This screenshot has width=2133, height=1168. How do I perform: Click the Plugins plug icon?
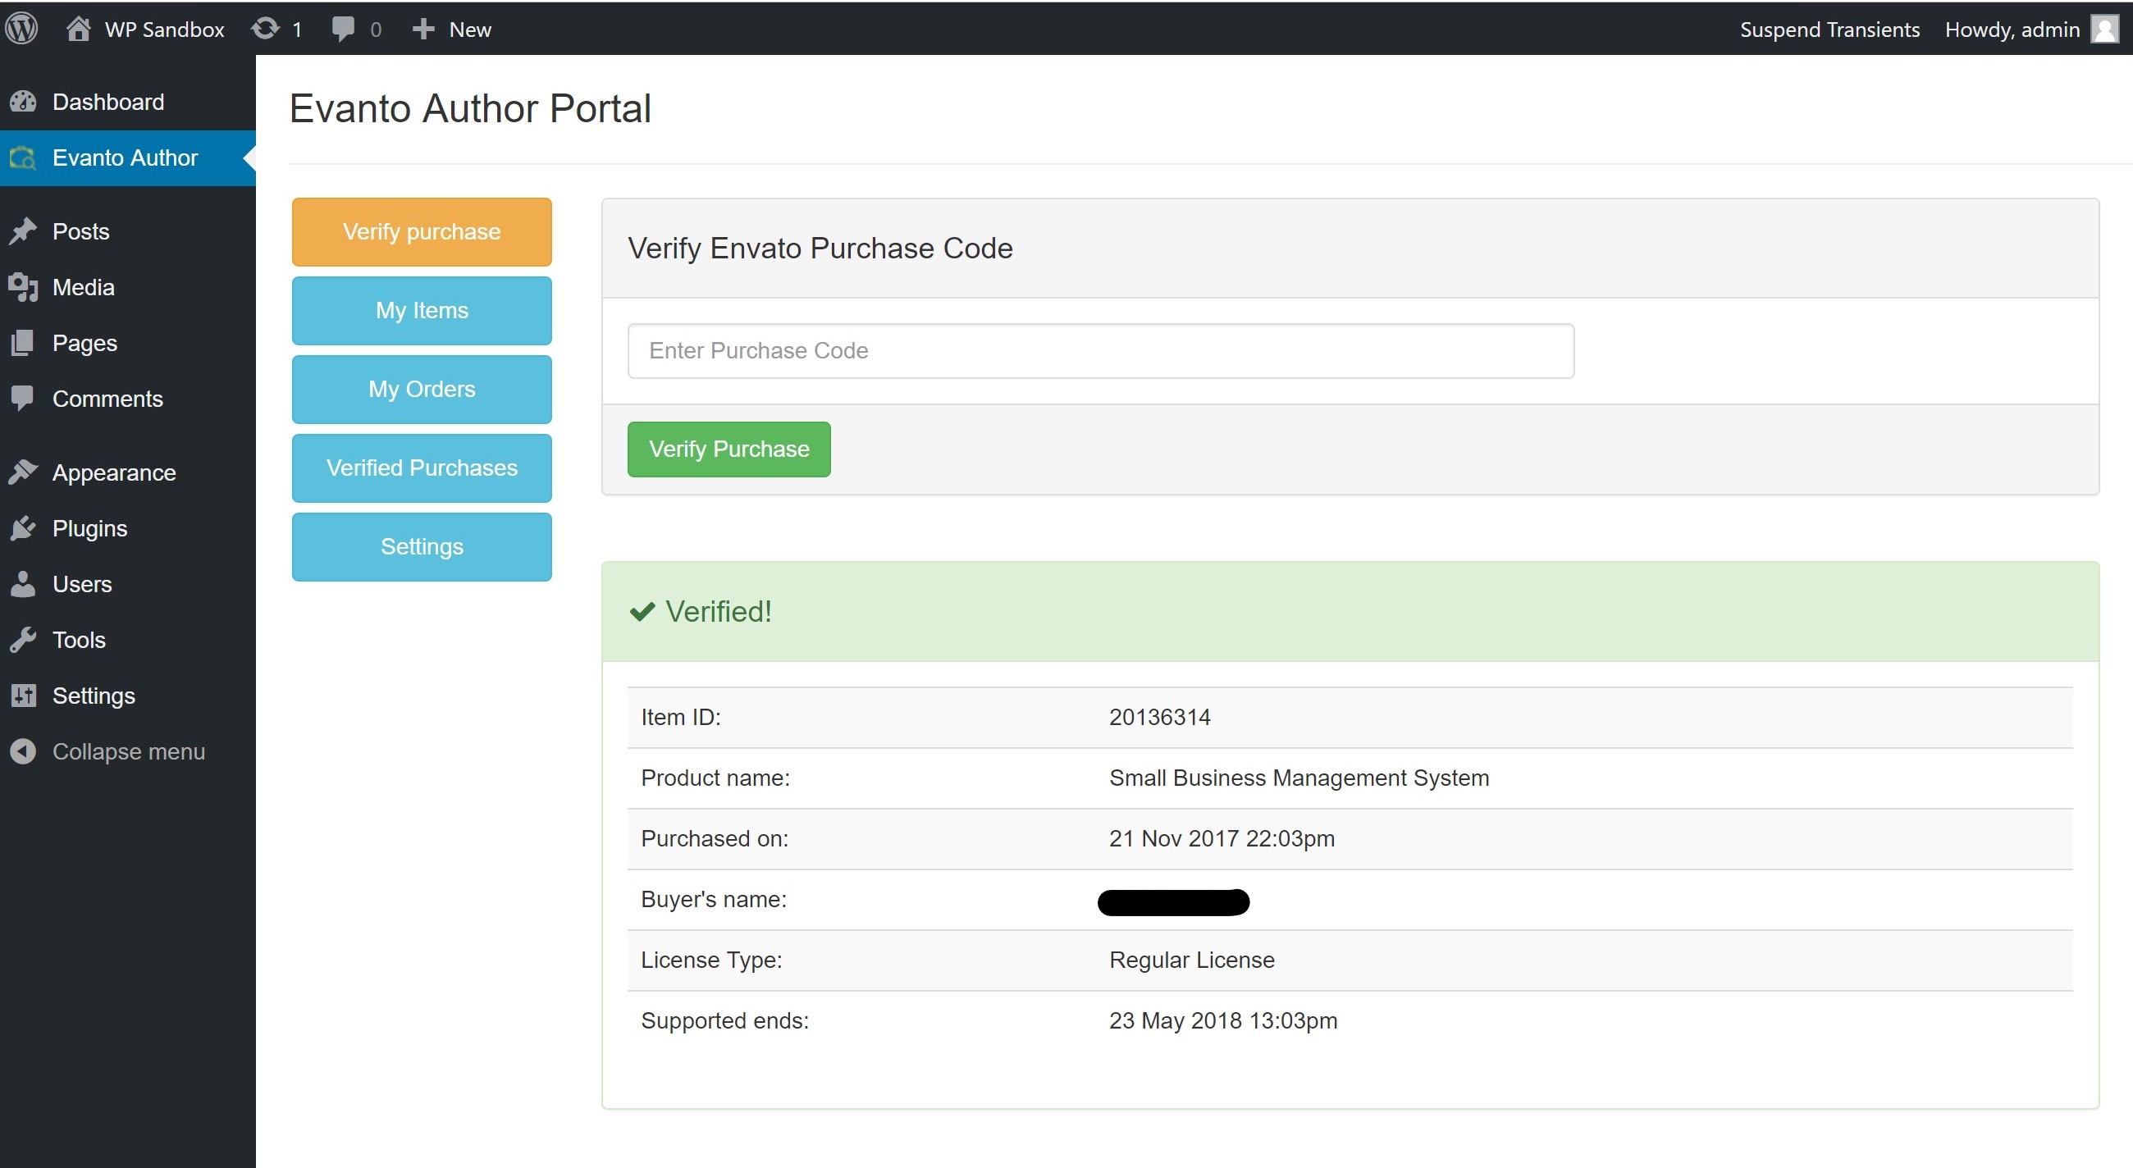pyautogui.click(x=23, y=528)
